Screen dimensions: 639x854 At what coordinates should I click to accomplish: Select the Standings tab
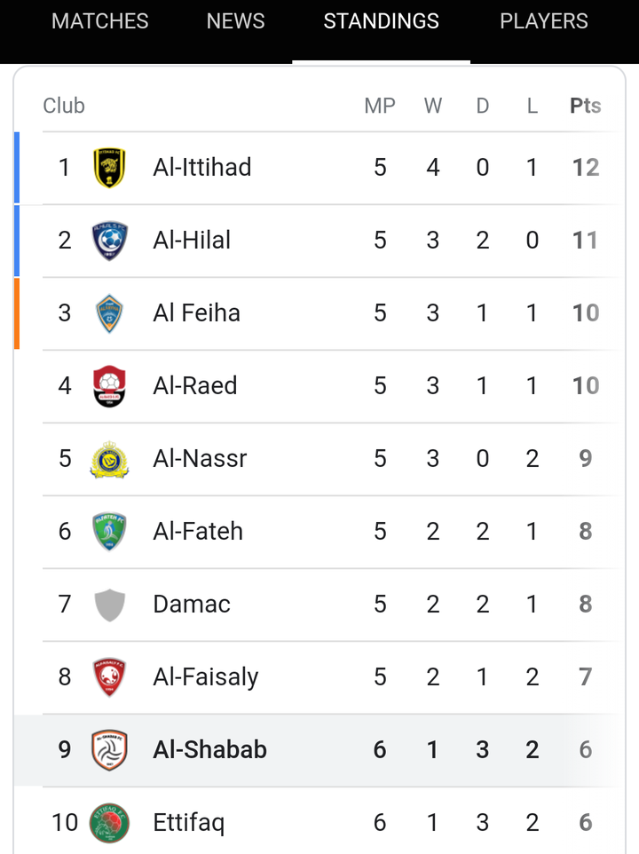(x=381, y=21)
